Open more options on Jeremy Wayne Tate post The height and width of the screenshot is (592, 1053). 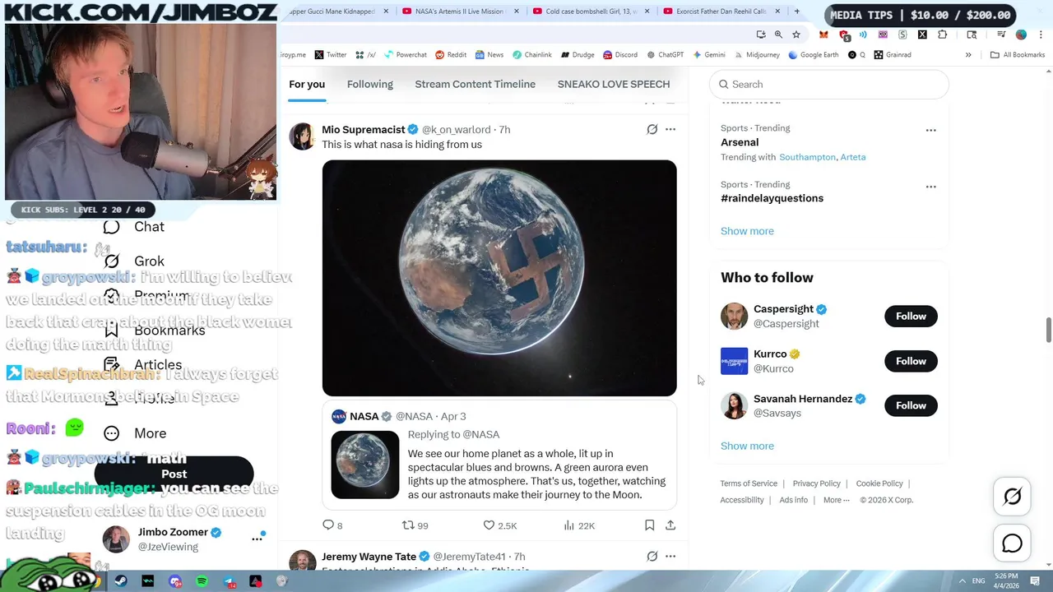tap(670, 557)
